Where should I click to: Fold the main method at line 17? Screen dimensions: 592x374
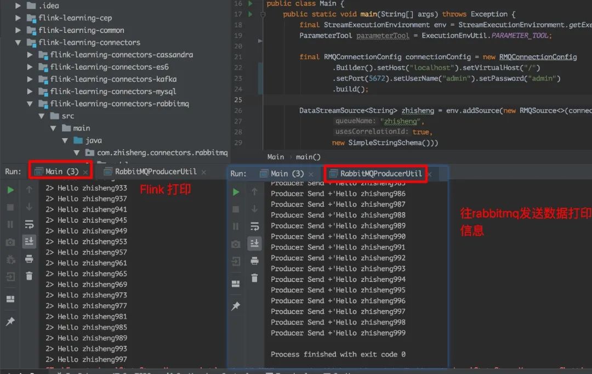263,14
